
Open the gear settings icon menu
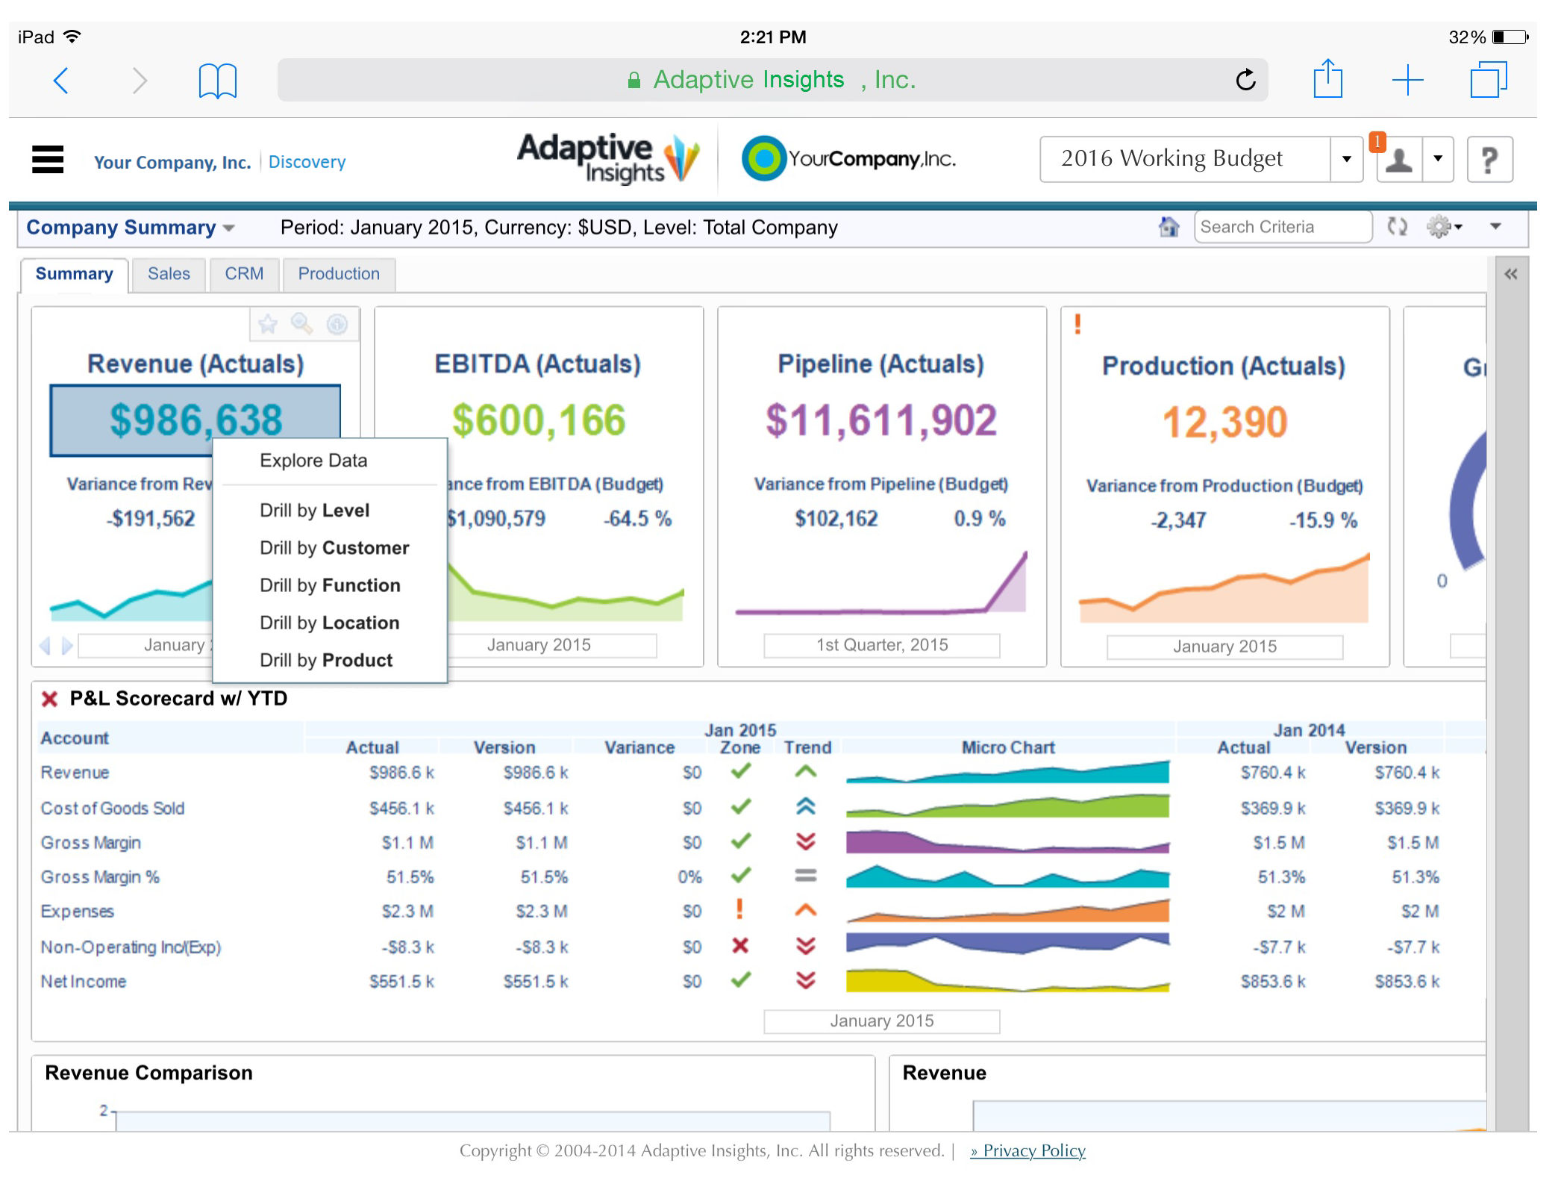pyautogui.click(x=1444, y=226)
